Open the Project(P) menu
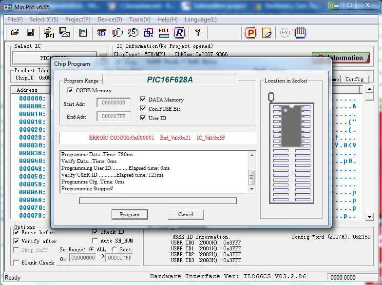The width and height of the screenshot is (382, 285). pos(78,20)
